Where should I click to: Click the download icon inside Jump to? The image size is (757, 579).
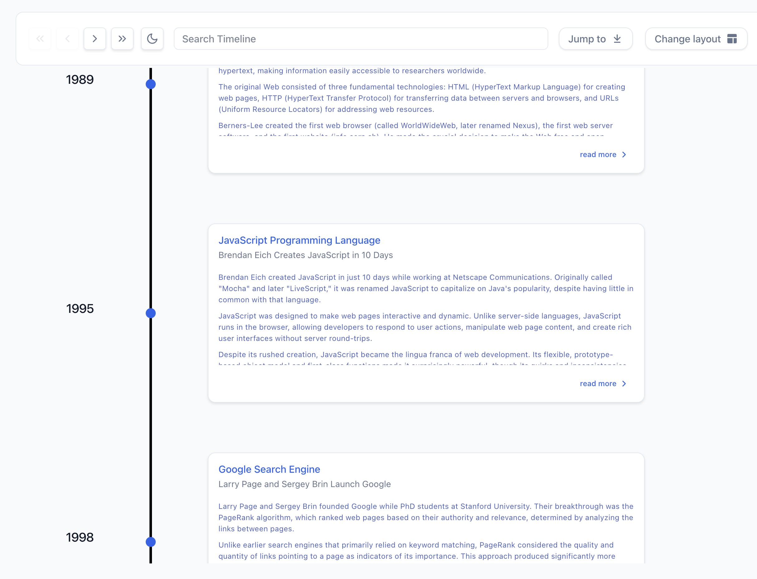click(x=617, y=39)
